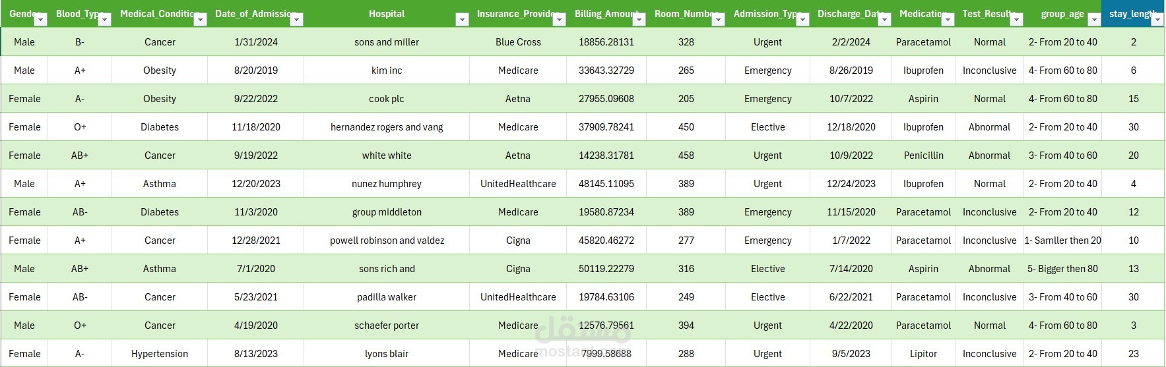Viewport: 1166px width, 367px height.
Task: Open the stay_length filter arrow
Action: 1157,20
